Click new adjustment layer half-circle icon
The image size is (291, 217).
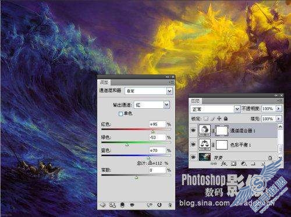click(244, 164)
